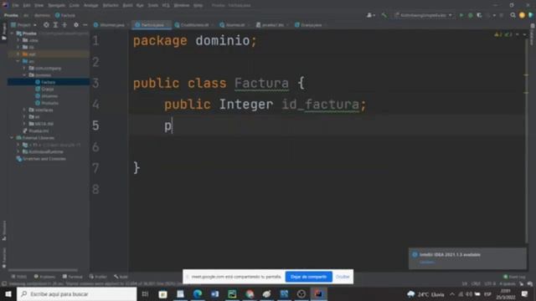Screen dimensions: 536x301
Task: Open the Refactor menu
Action: [x=111, y=5]
